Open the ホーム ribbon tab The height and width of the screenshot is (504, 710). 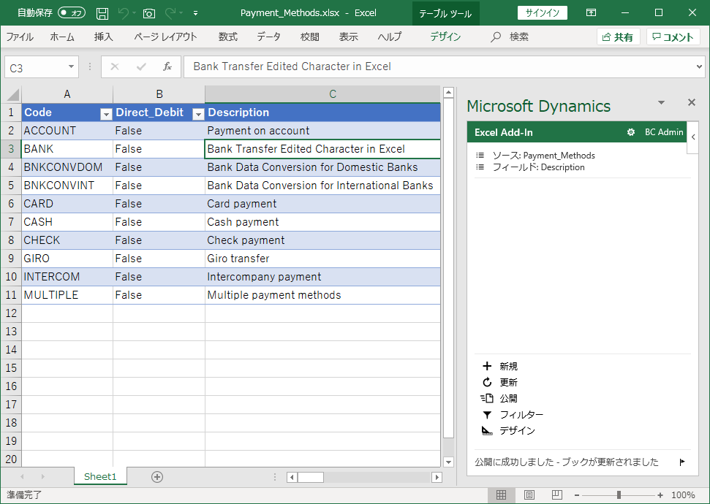(x=62, y=37)
